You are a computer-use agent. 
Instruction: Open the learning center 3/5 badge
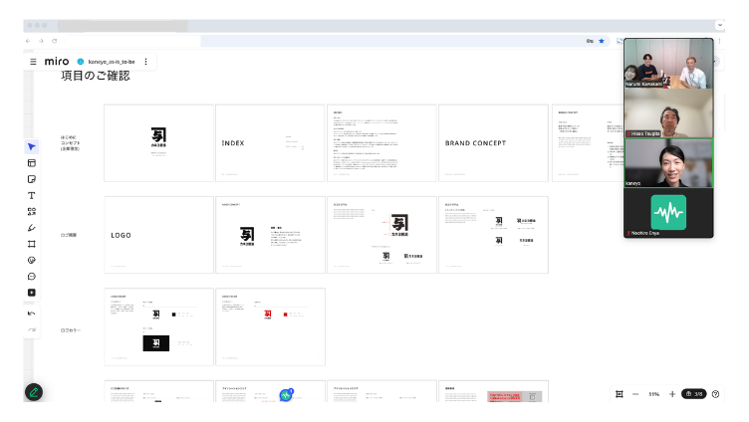(x=694, y=394)
